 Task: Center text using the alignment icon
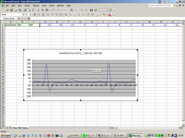52,15
